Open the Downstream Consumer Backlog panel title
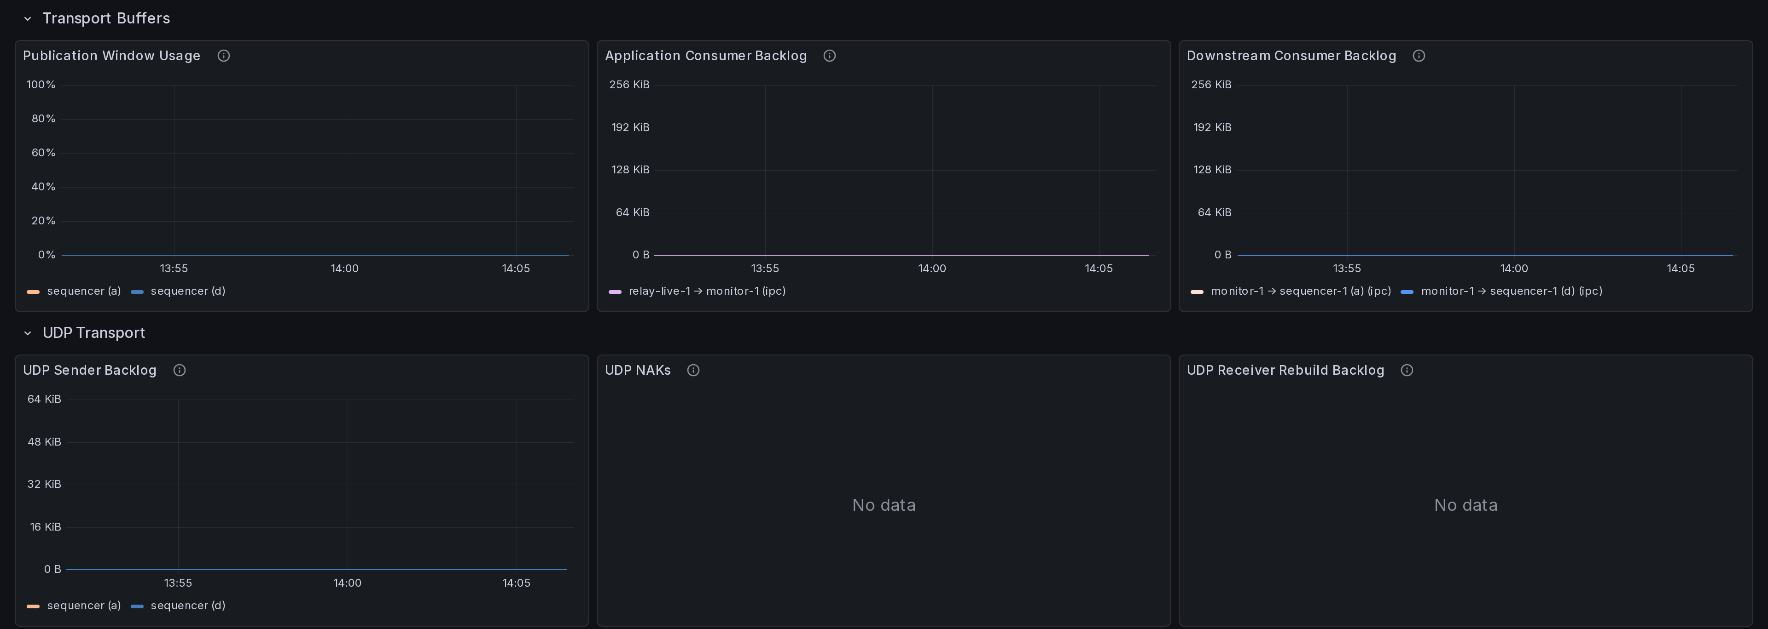This screenshot has height=629, width=1768. coord(1291,56)
